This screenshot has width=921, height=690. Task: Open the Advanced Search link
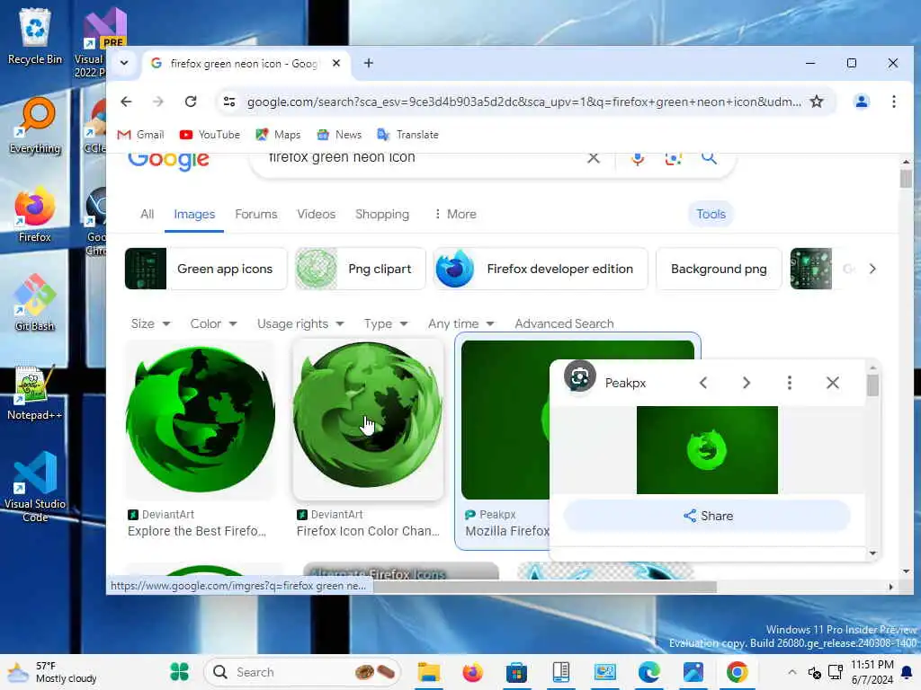coord(564,323)
